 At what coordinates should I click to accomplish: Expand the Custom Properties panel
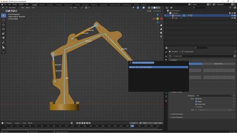177,117
